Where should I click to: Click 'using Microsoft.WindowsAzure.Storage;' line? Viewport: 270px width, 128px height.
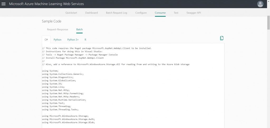(65, 116)
